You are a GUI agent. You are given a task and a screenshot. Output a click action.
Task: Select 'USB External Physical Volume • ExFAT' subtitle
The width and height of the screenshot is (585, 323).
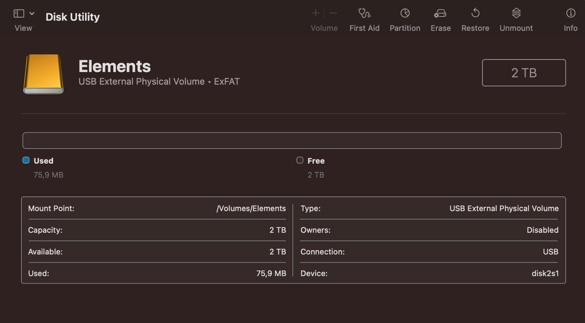[159, 81]
